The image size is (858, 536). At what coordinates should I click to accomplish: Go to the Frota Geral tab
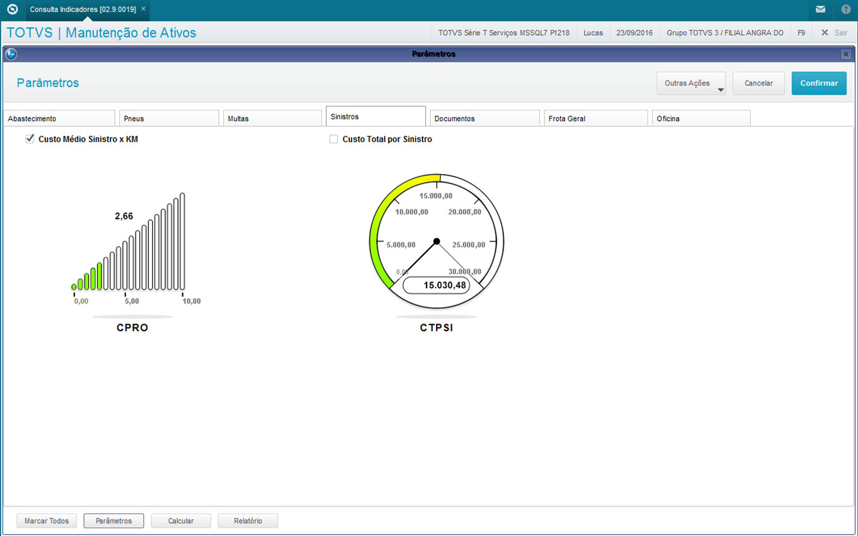pyautogui.click(x=596, y=119)
